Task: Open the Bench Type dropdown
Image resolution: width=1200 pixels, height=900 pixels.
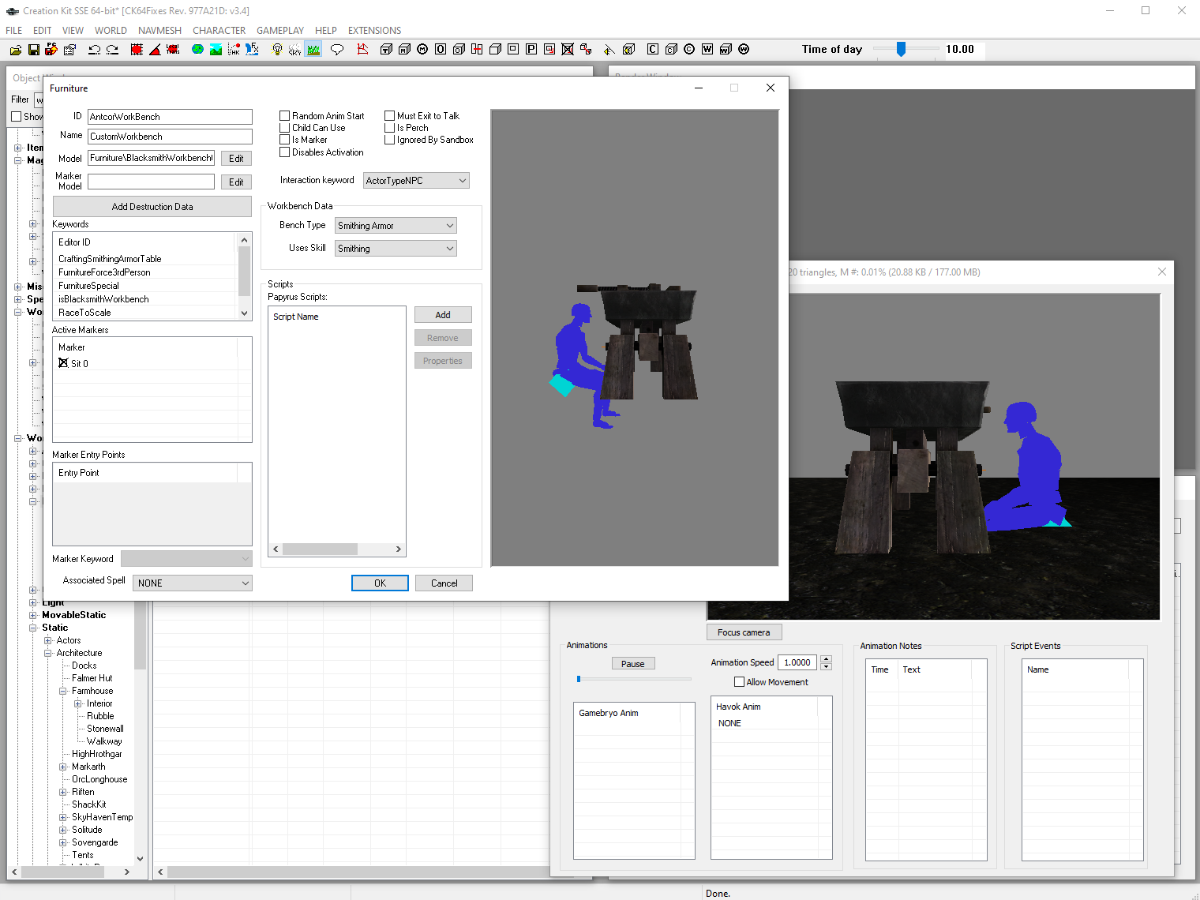Action: 396,226
